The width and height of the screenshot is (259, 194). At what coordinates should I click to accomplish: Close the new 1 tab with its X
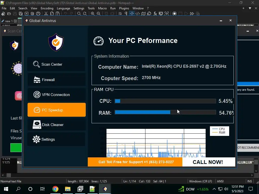[x=15, y=21]
